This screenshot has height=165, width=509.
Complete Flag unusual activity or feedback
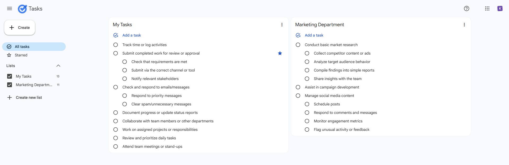[307, 130]
